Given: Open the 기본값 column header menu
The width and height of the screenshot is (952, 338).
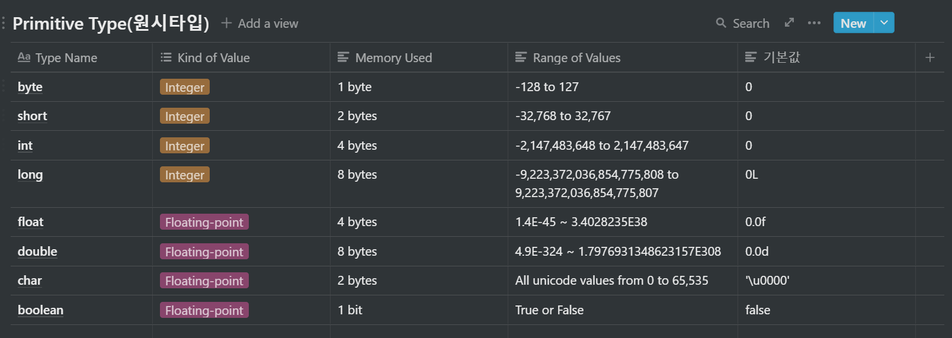Looking at the screenshot, I should pyautogui.click(x=781, y=57).
